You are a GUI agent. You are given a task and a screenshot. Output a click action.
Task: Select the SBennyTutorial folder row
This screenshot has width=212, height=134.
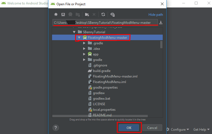click(107, 32)
